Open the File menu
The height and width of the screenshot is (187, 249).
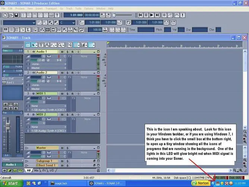click(x=3, y=9)
